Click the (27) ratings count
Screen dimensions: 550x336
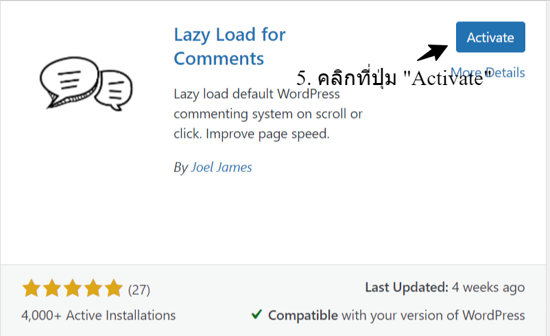[139, 290]
